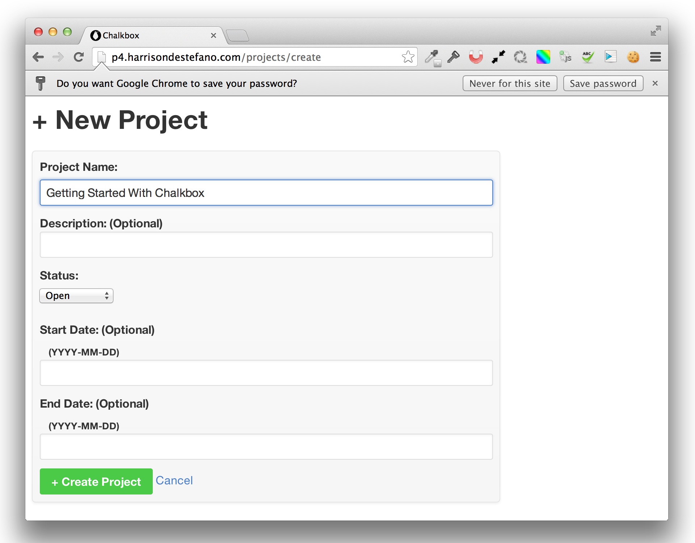Open the browser menu (hamburger icon)
The image size is (695, 543).
tap(656, 56)
